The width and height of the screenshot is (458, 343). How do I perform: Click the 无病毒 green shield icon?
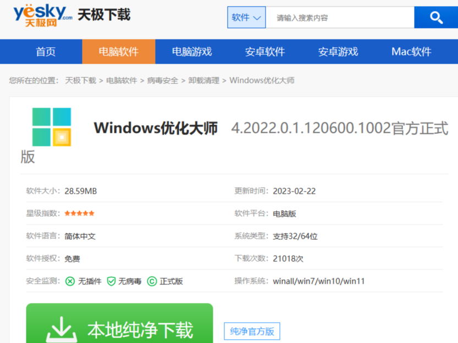click(x=111, y=282)
